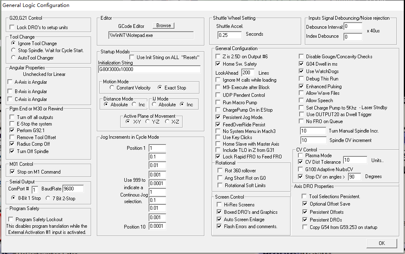Viewport: 405px width, 254px height.
Task: Check Disable Gouge/Concavity Checks
Action: tap(301, 56)
